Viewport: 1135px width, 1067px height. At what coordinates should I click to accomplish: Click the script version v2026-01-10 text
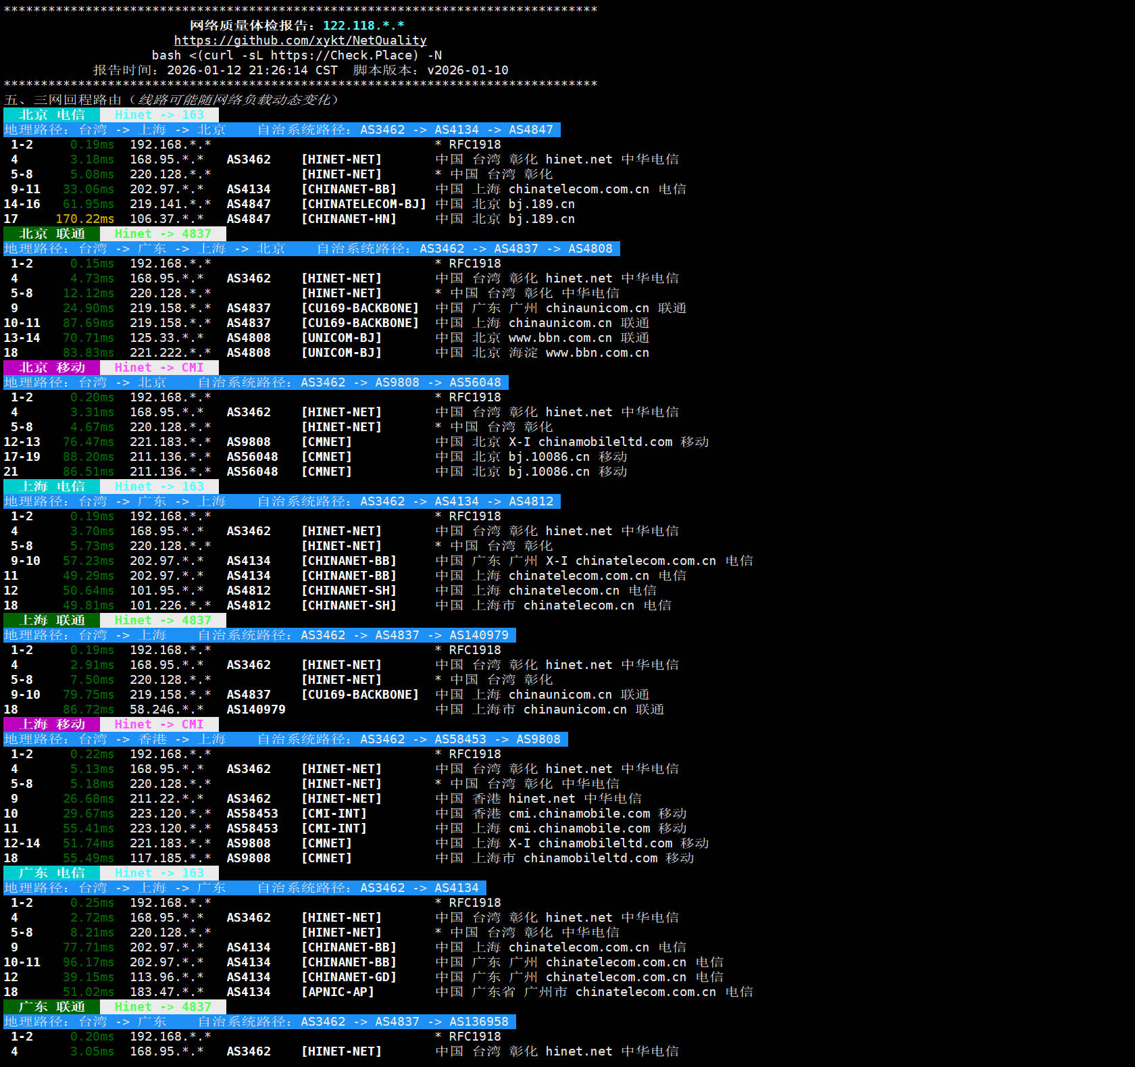468,70
